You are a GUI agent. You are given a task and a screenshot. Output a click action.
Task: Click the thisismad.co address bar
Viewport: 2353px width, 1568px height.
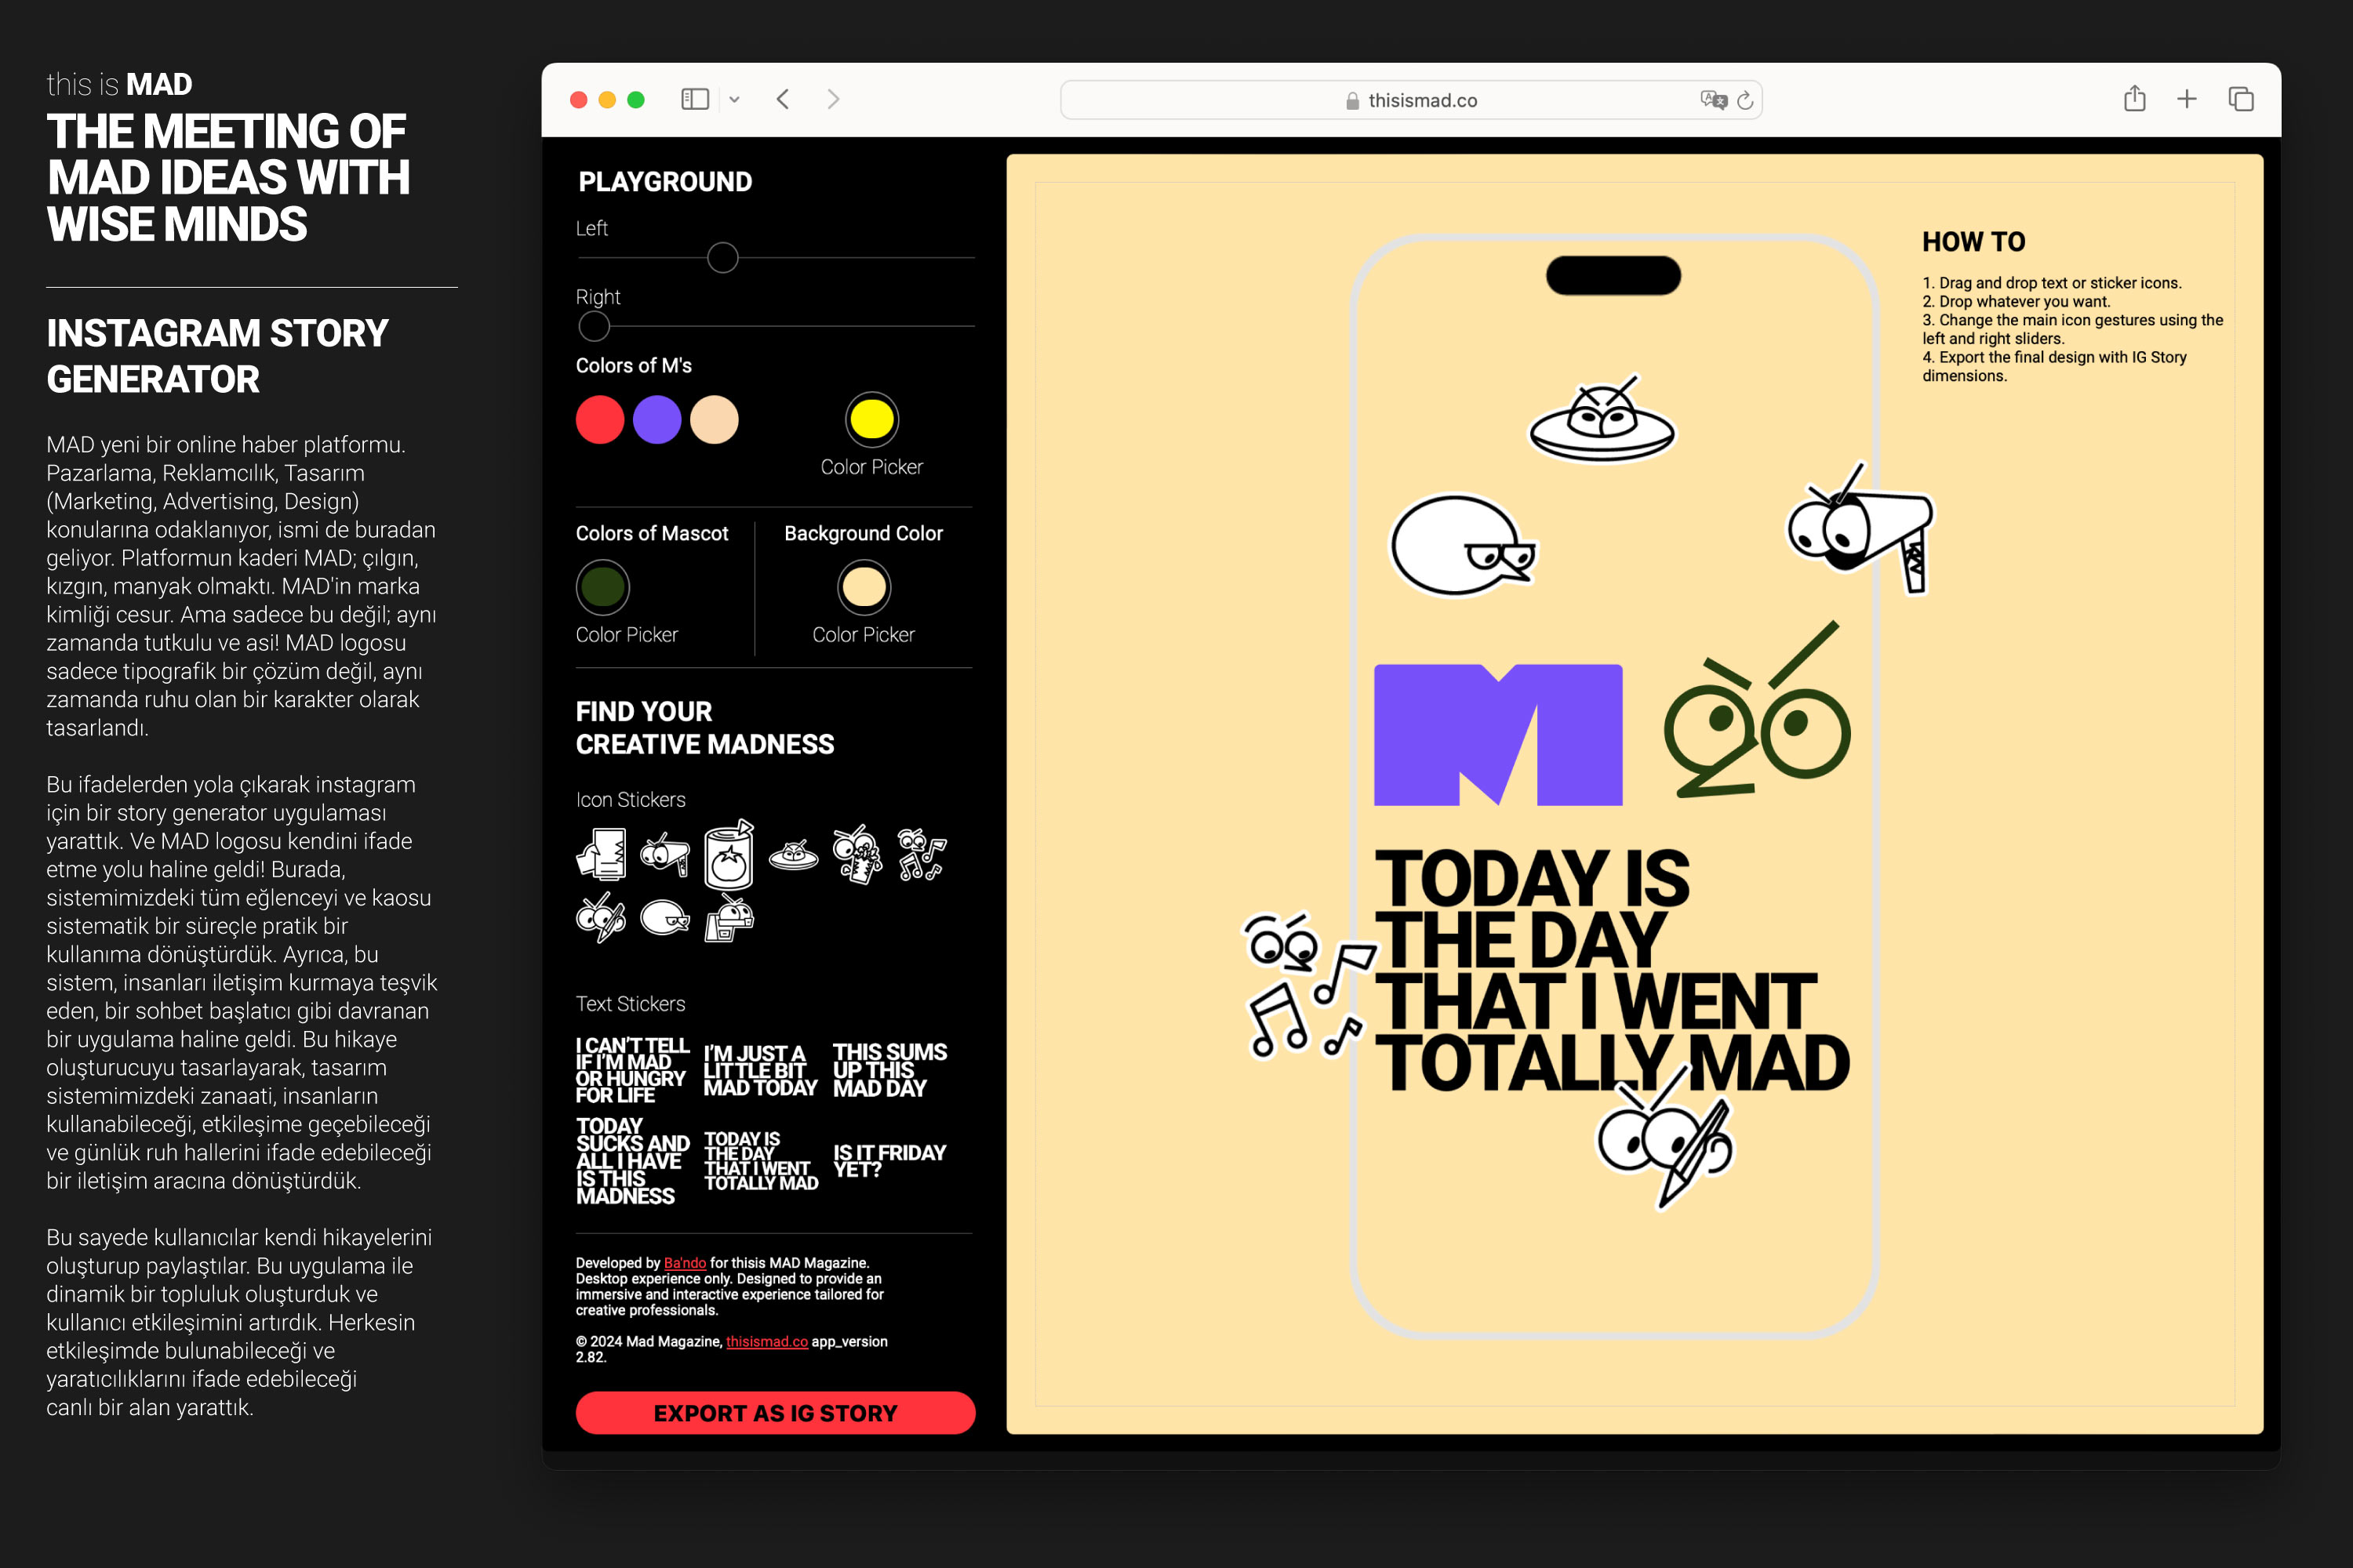click(1410, 100)
